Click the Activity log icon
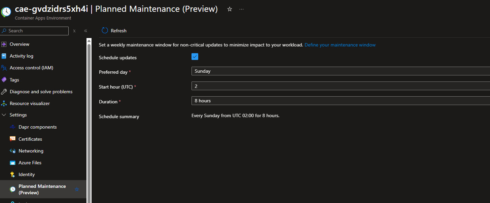This screenshot has width=490, height=203. coord(4,56)
